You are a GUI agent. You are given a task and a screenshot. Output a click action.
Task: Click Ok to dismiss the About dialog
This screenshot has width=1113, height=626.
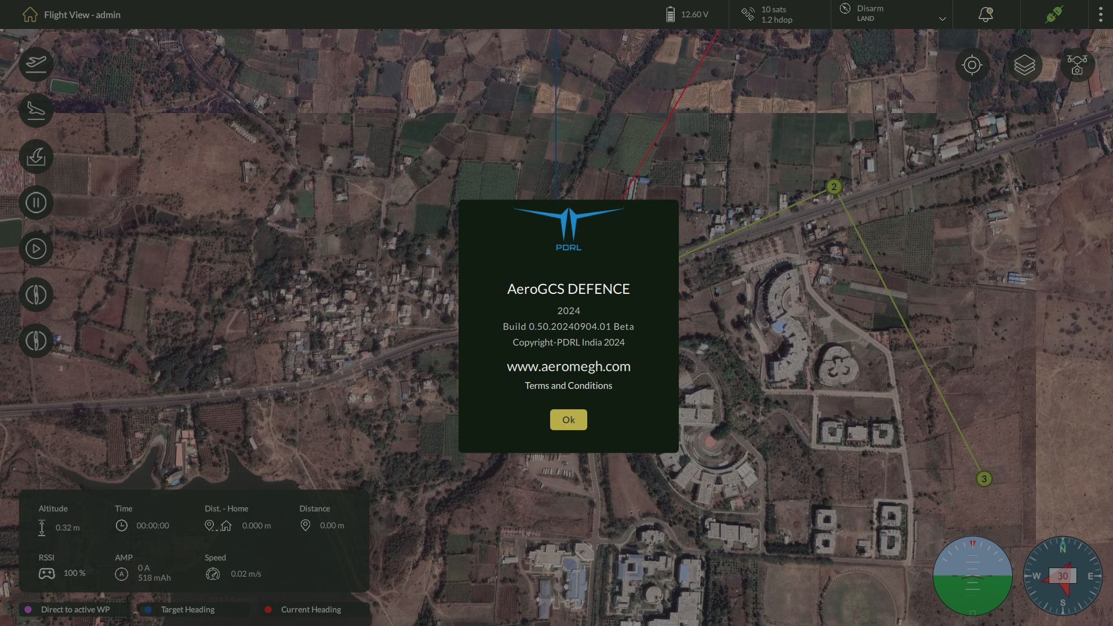coord(568,420)
